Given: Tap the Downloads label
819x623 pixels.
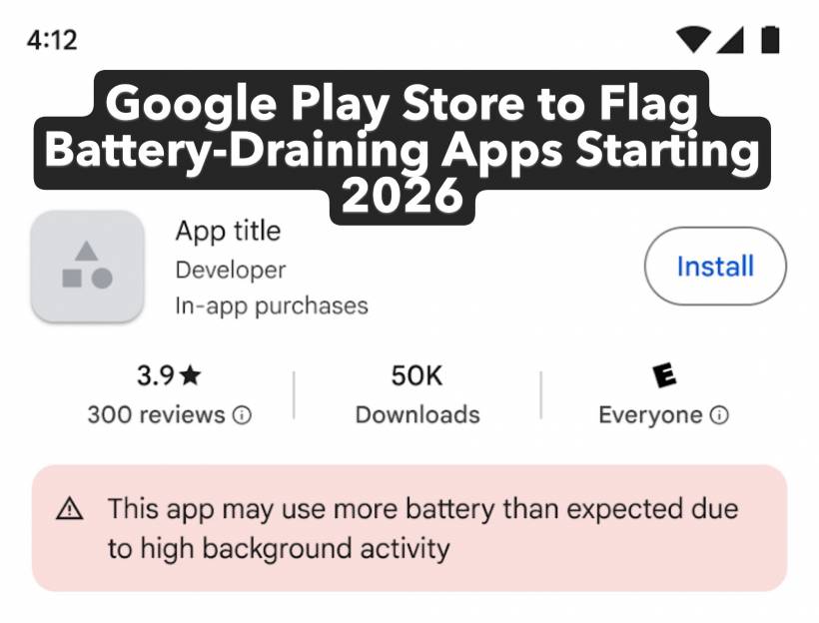Looking at the screenshot, I should (417, 414).
